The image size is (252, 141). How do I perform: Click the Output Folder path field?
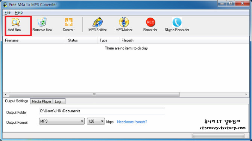click(x=102, y=111)
